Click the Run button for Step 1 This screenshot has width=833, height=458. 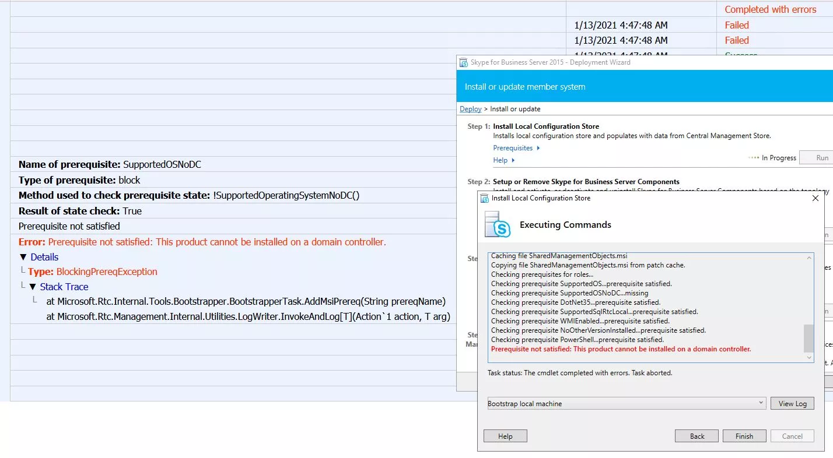pyautogui.click(x=816, y=158)
